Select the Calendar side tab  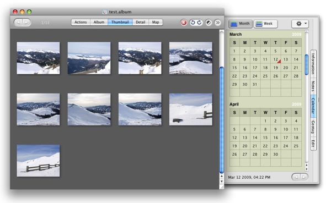[x=313, y=106]
